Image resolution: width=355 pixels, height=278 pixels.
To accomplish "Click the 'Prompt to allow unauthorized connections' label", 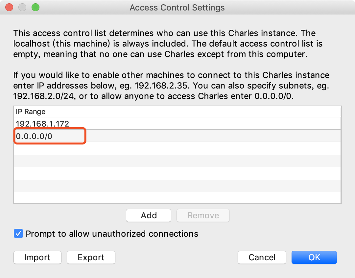I will point(112,234).
